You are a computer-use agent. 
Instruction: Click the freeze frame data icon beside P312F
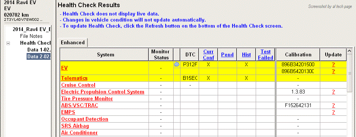(x=176, y=65)
